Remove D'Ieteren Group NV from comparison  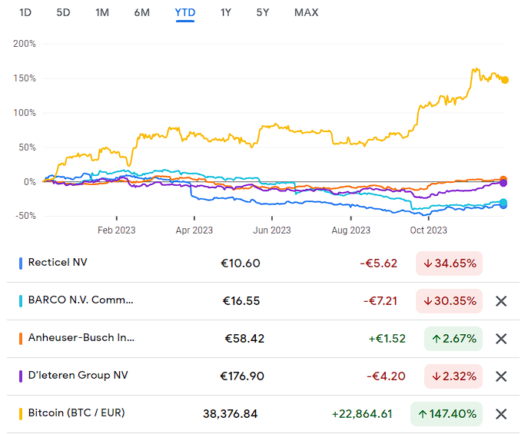(501, 376)
